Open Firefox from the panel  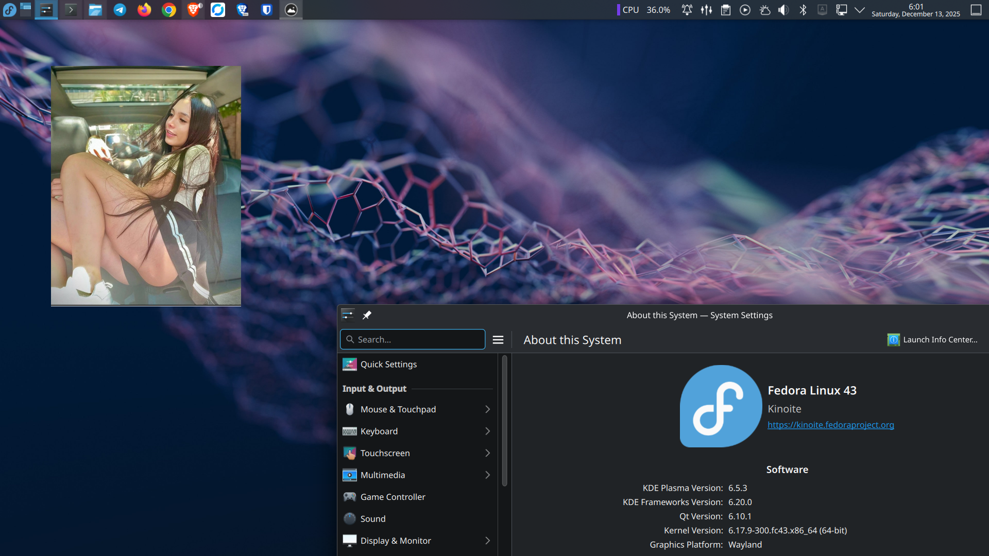pos(144,10)
